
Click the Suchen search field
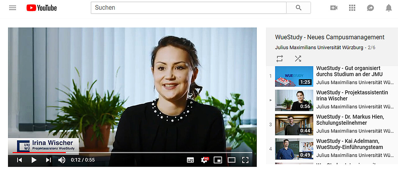click(188, 8)
